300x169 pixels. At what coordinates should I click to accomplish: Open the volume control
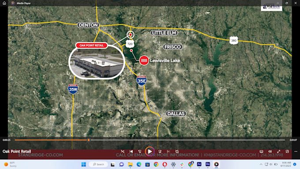coord(270,151)
